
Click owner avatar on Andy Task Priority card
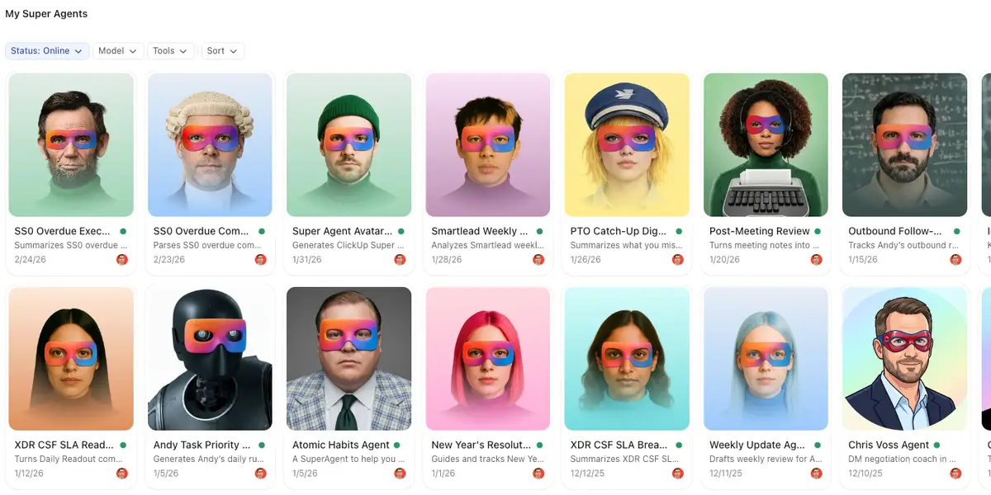[x=261, y=474]
